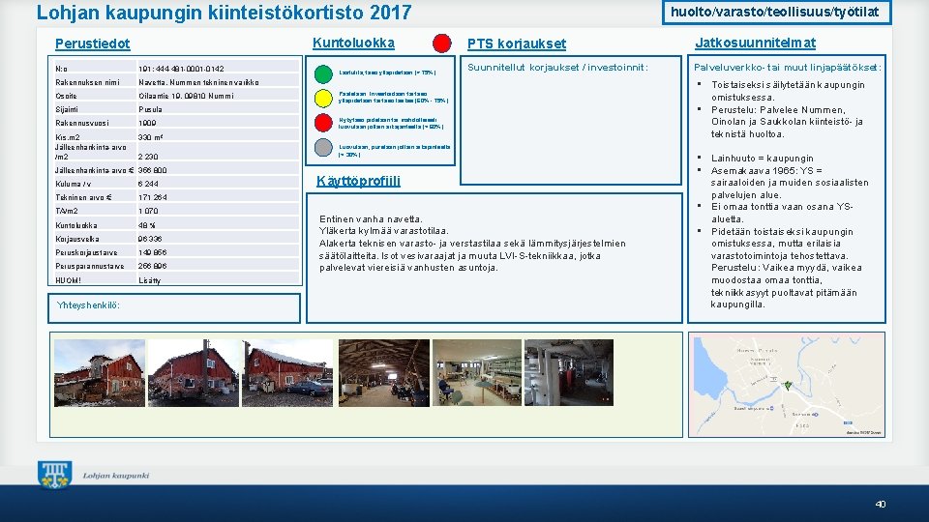Image resolution: width=929 pixels, height=522 pixels.
Task: Click the Osoite value ending '09810 Nummi'
Action: coord(186,96)
